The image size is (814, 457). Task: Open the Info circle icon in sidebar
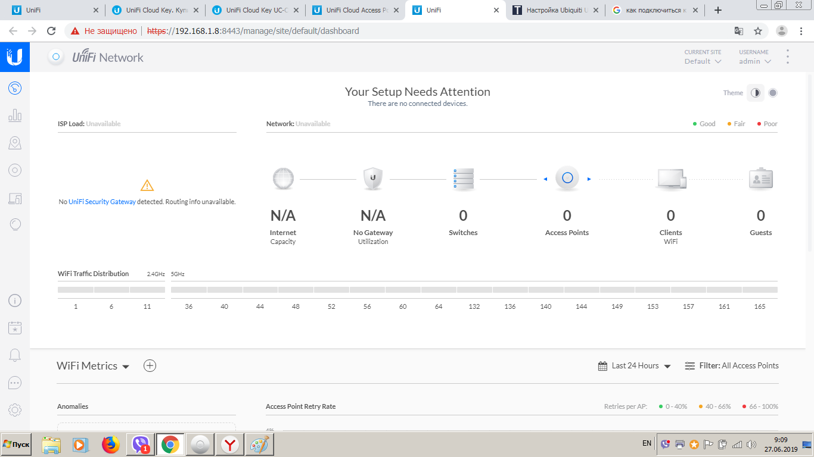click(15, 301)
